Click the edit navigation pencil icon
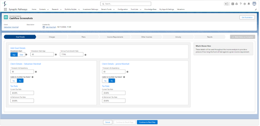Image resolution: width=260 pixels, height=126 pixels. (256, 10)
